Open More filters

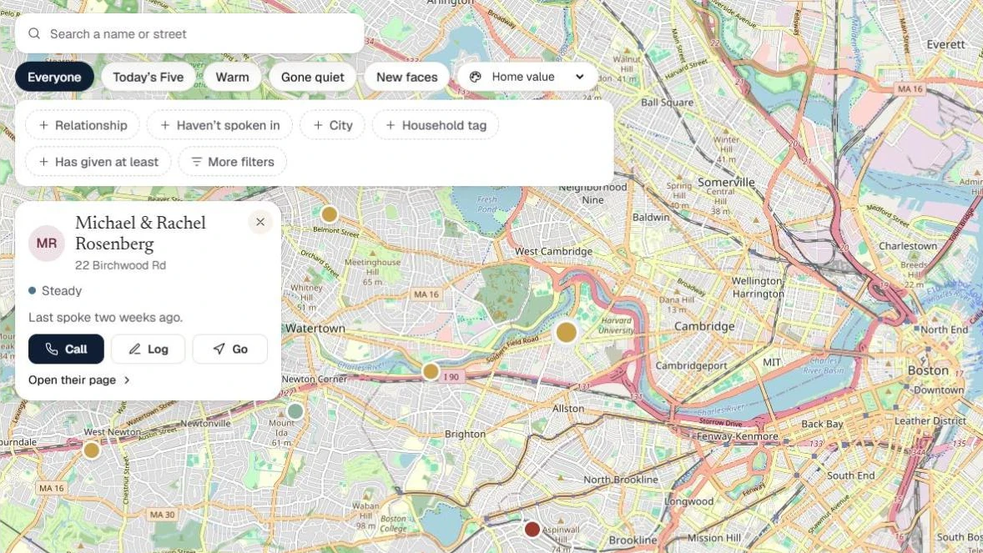[x=233, y=162]
